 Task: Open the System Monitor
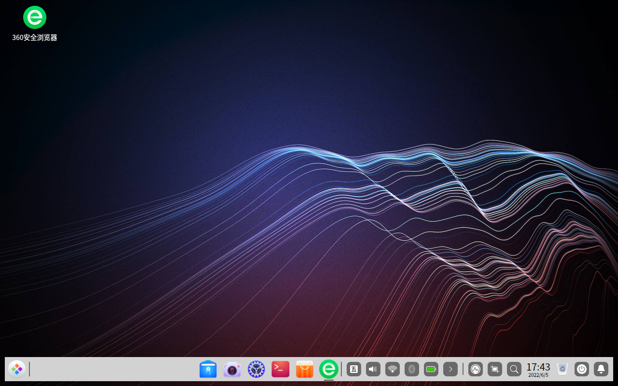point(476,369)
